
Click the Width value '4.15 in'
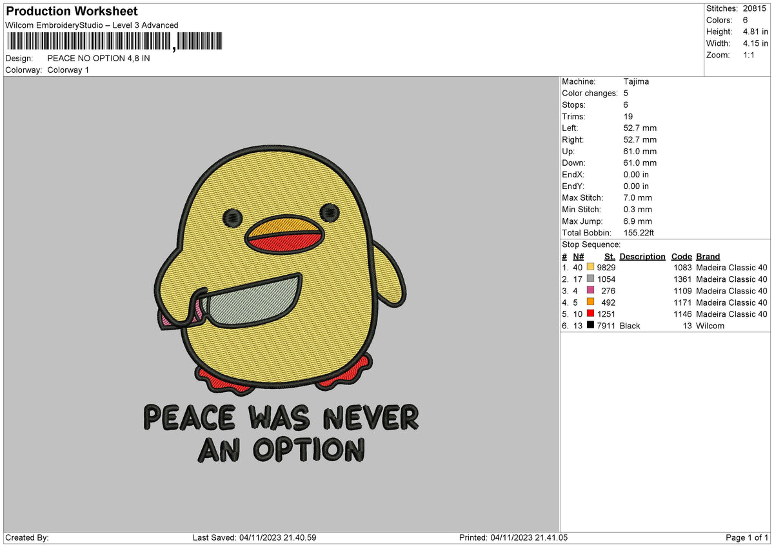tap(755, 43)
